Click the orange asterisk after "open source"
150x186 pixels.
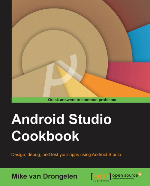tap(140, 174)
